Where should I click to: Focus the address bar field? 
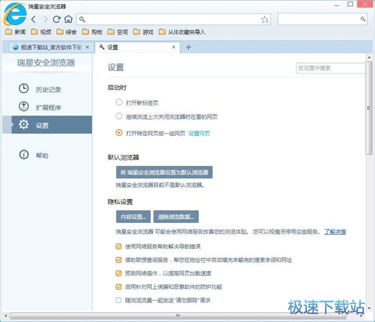173,19
